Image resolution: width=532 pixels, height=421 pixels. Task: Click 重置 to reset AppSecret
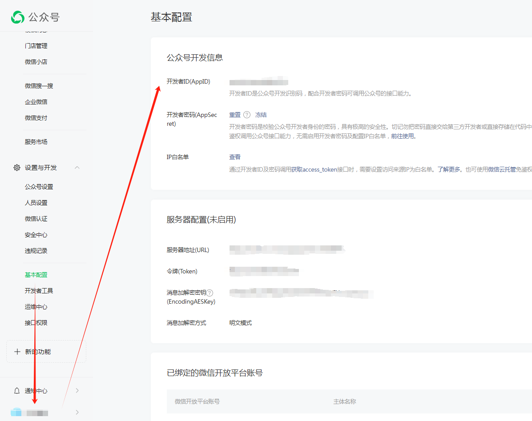[235, 115]
